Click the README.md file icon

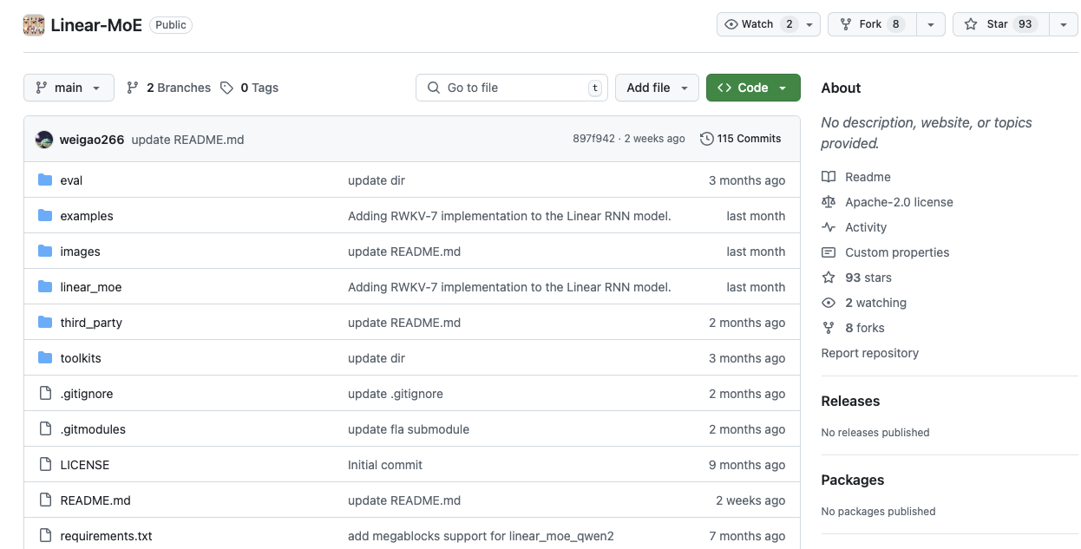[45, 500]
